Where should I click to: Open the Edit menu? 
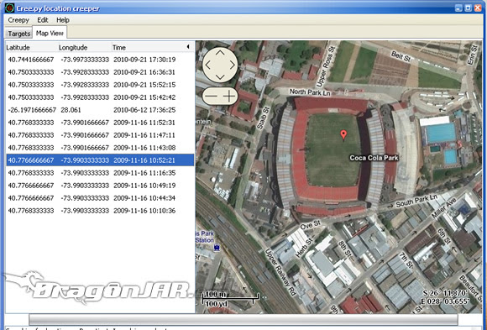(43, 20)
